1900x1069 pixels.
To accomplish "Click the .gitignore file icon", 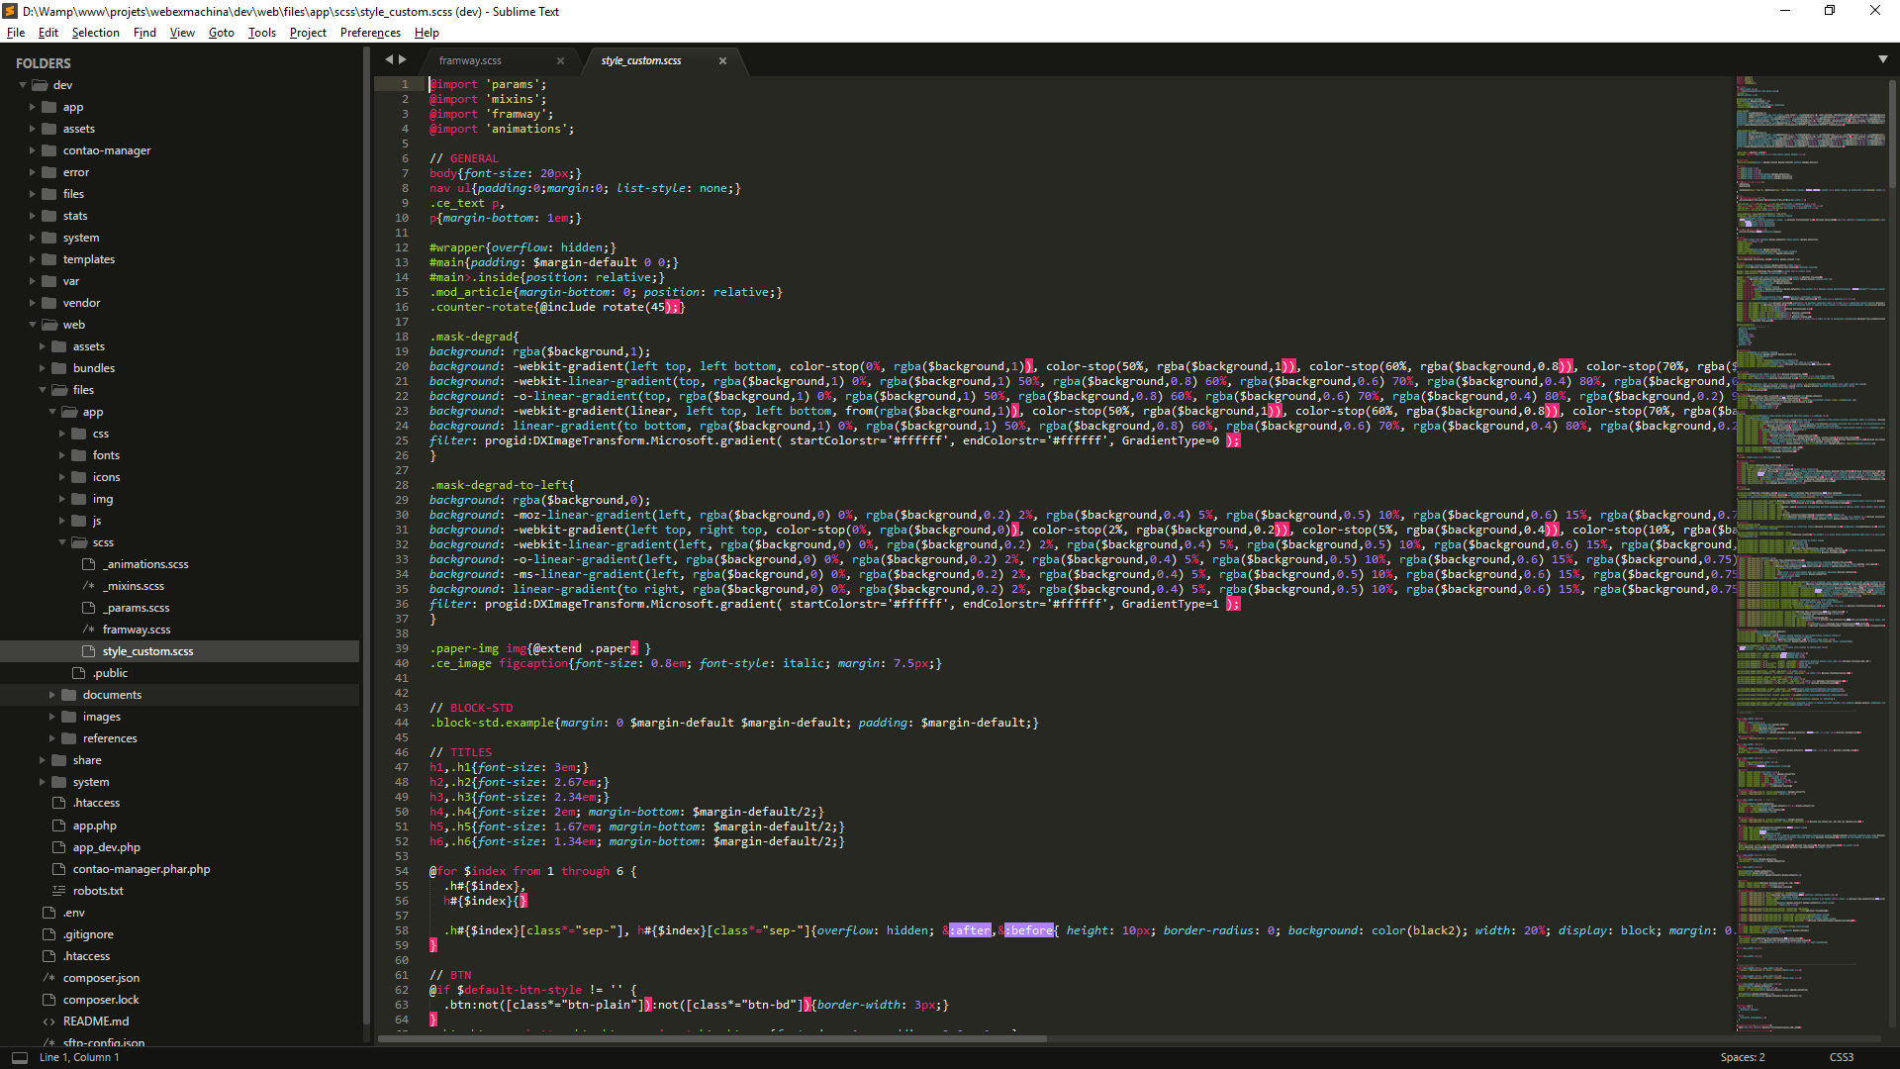I will tap(49, 934).
